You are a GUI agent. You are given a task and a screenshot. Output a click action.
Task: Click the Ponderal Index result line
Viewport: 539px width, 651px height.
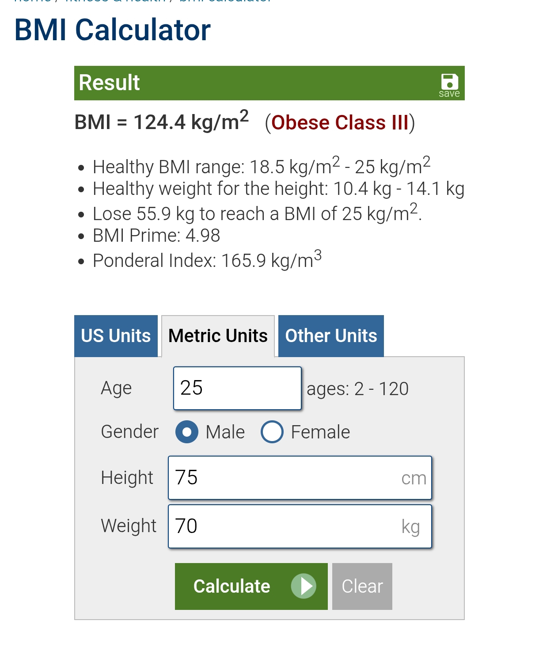(207, 260)
